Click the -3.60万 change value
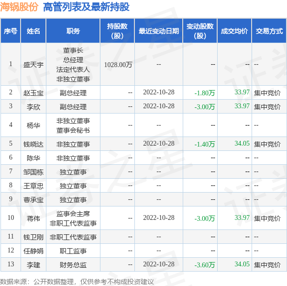 tap(205, 264)
